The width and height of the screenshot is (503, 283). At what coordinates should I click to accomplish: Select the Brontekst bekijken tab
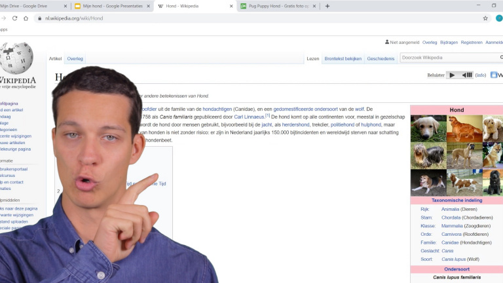343,58
